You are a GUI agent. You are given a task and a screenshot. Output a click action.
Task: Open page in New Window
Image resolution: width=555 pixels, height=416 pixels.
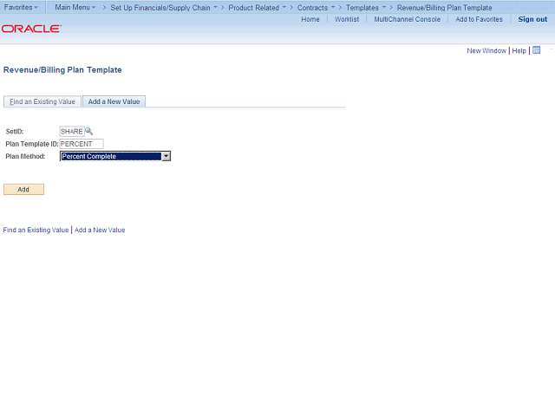point(486,50)
